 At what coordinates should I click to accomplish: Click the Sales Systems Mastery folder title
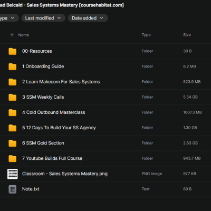(62, 5)
